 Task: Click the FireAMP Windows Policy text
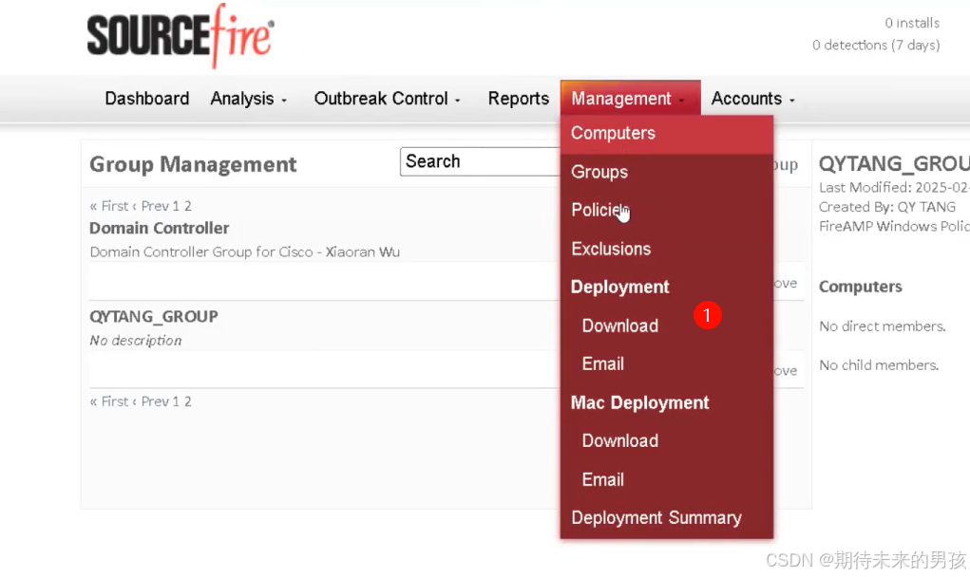(x=894, y=226)
